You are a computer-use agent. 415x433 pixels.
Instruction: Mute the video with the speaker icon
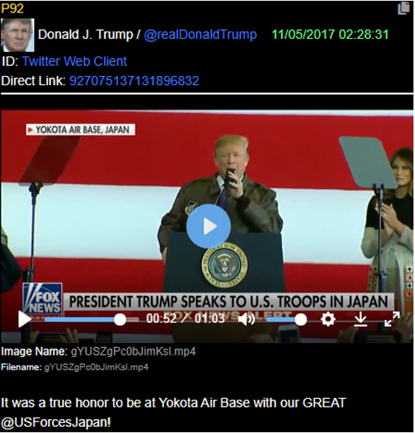point(246,319)
